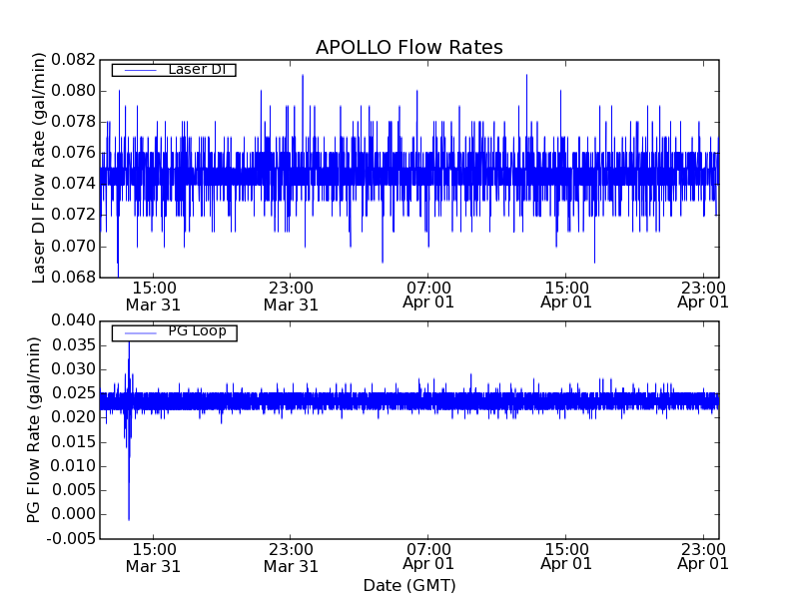The height and width of the screenshot is (599, 799).
Task: Click the "PG Flow Rate (gal/min)" axis label
Action: coord(34,430)
